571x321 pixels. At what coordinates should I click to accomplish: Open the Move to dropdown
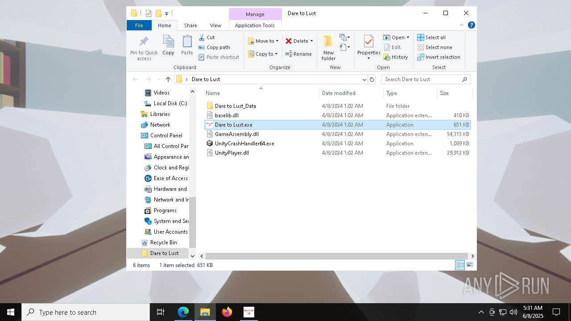coord(263,41)
